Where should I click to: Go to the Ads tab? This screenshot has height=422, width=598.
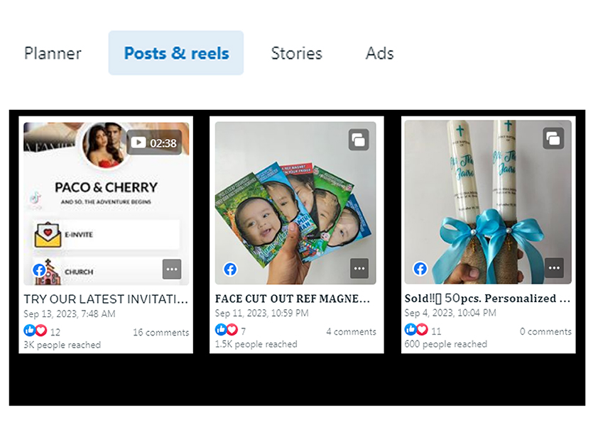[x=379, y=53]
